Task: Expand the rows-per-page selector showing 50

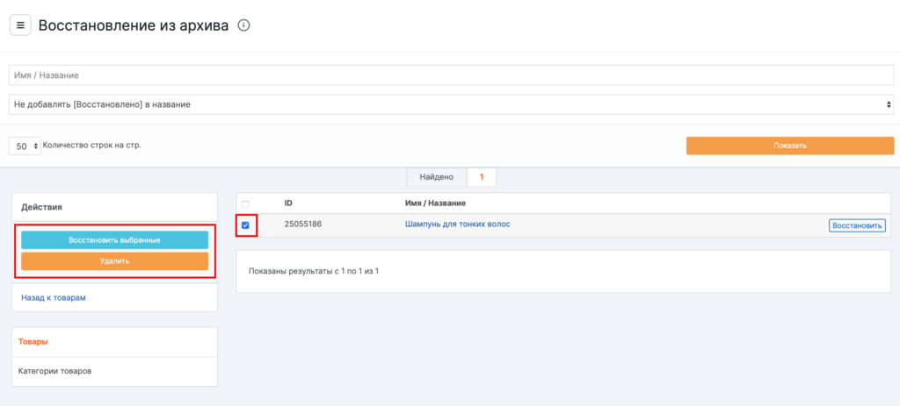Action: (x=25, y=146)
